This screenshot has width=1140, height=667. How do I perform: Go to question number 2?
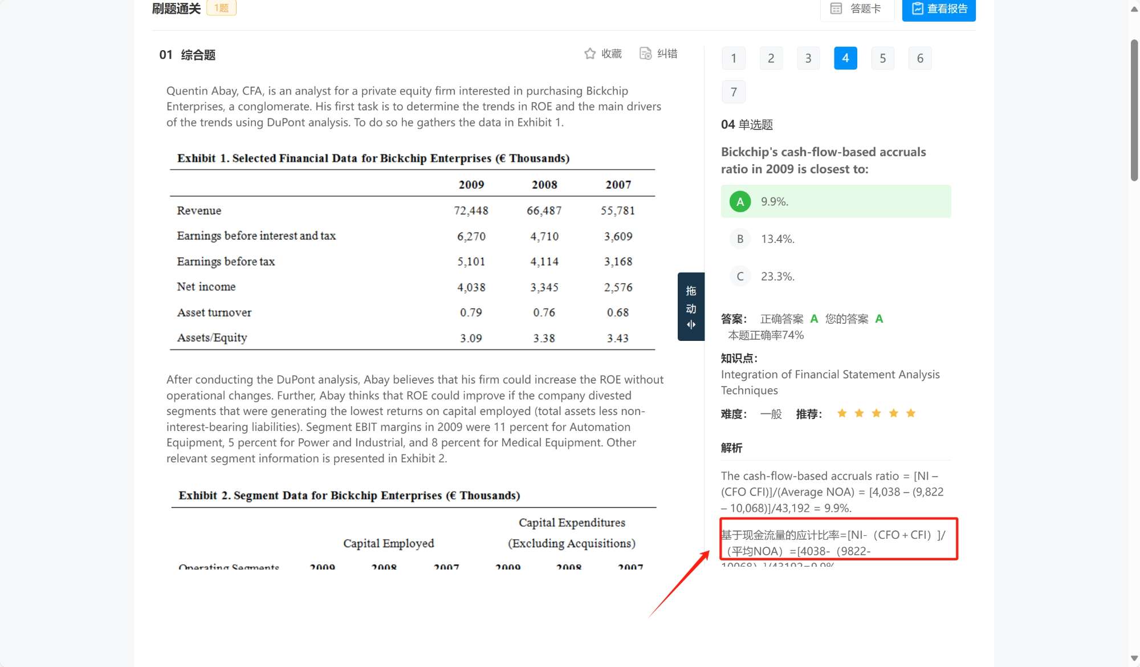(771, 58)
